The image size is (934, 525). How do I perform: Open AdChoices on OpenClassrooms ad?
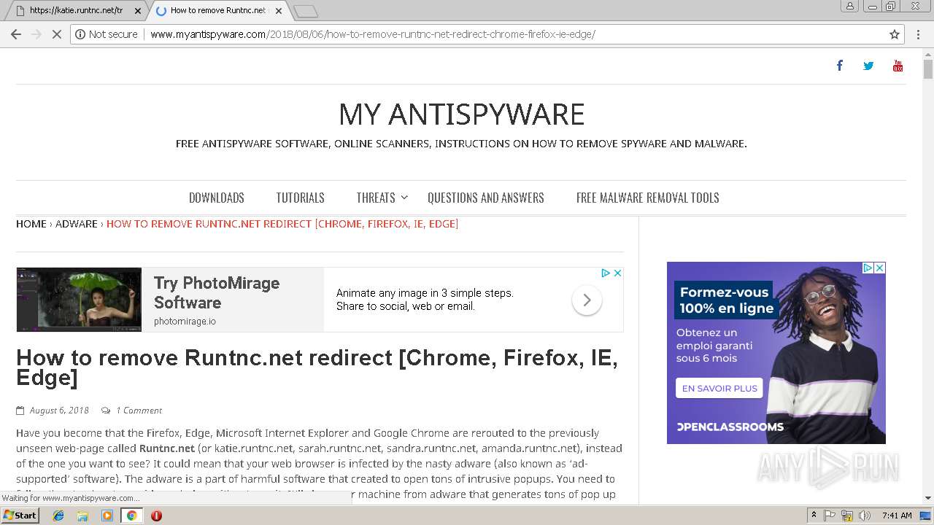[x=868, y=268]
